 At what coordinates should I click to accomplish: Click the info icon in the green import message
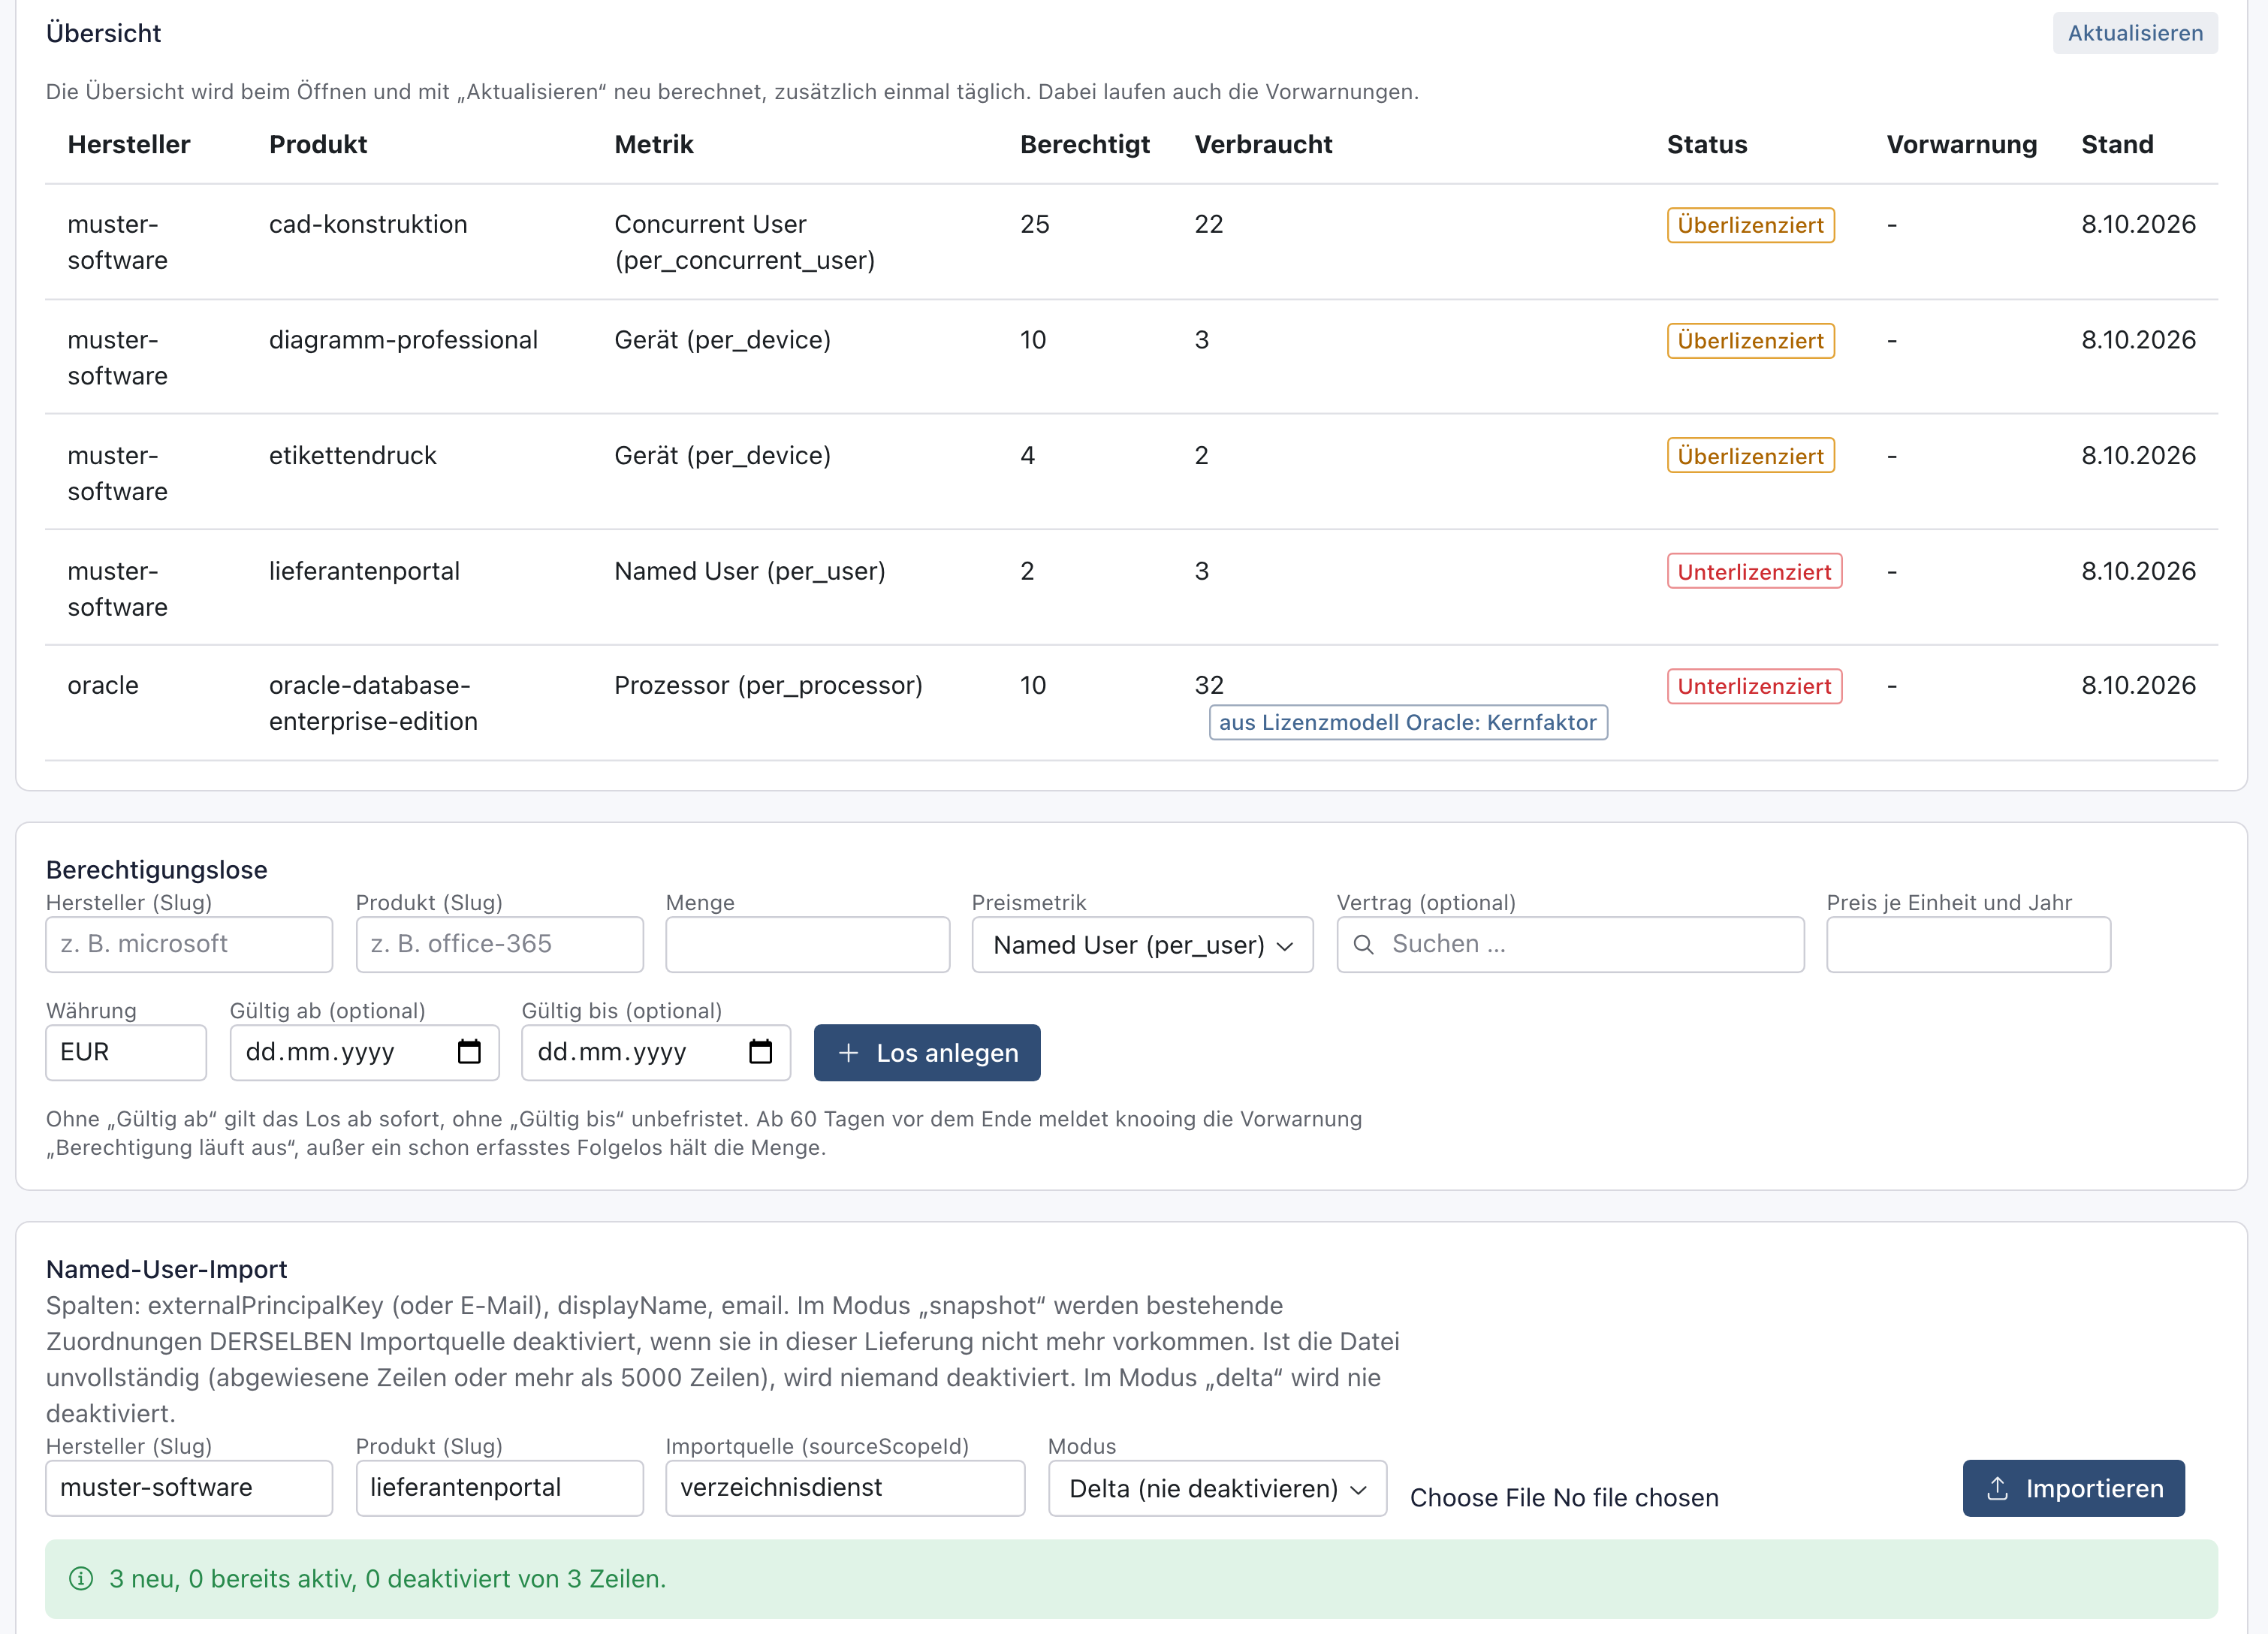click(81, 1578)
